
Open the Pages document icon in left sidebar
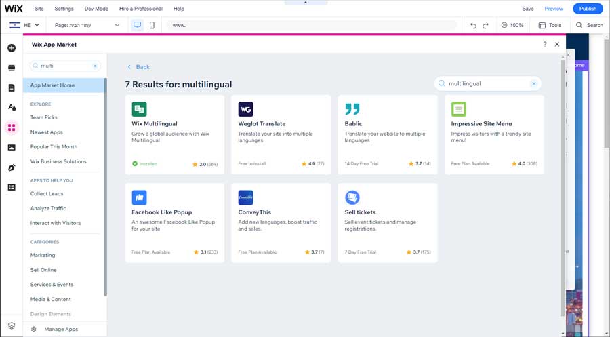point(12,88)
